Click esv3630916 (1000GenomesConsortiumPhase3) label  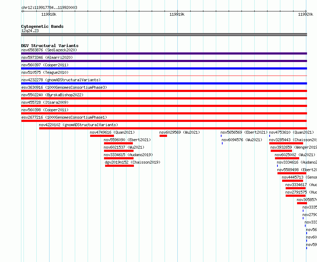64,87
